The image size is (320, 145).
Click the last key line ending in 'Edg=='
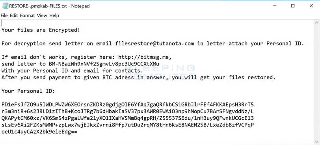(39, 132)
